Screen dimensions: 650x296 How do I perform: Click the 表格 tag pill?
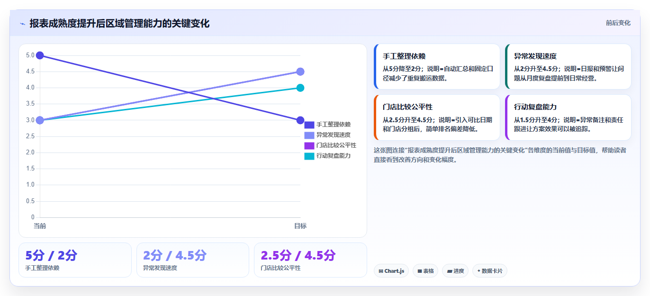point(425,271)
